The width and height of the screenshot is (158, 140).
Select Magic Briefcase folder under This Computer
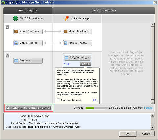point(28,31)
